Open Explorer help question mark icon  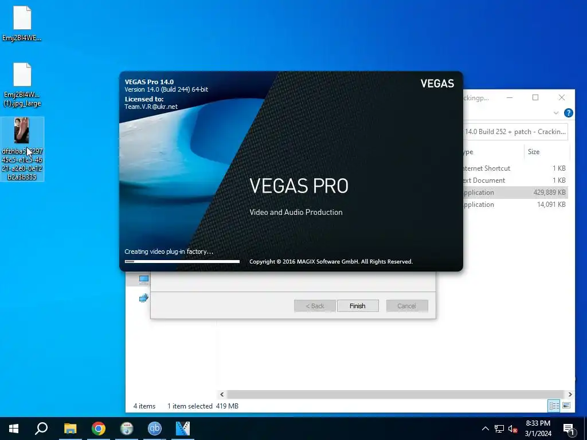568,113
